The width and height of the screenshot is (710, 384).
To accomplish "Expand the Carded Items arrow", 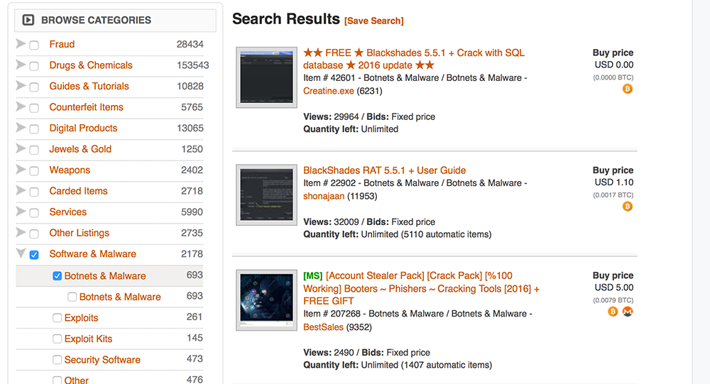I will pyautogui.click(x=21, y=190).
